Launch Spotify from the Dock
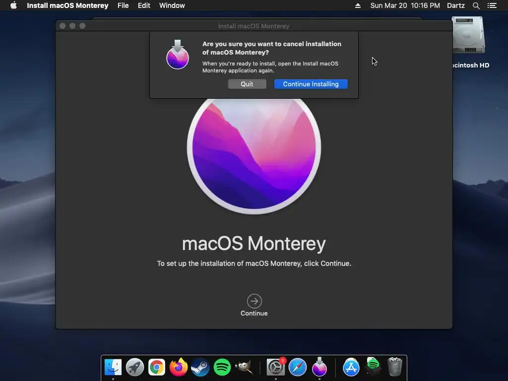This screenshot has width=508, height=381. coord(222,367)
